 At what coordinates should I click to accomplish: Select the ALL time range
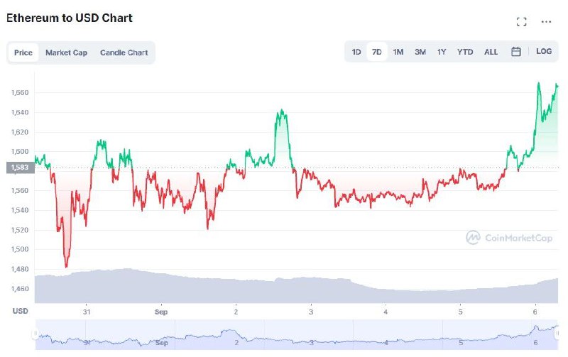[x=491, y=52]
